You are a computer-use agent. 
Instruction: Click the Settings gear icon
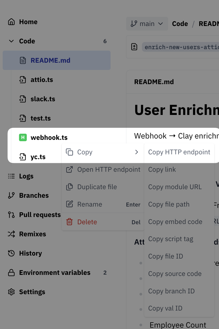click(x=11, y=292)
